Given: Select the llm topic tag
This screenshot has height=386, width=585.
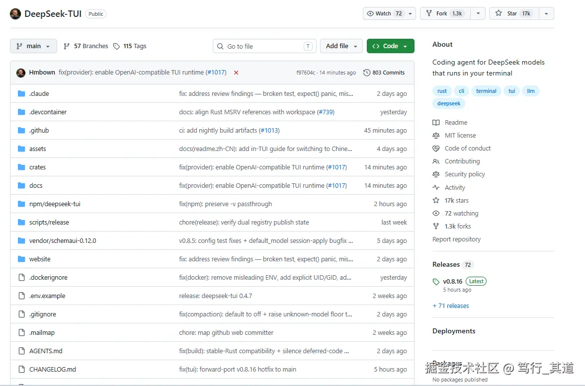Looking at the screenshot, I should point(530,91).
